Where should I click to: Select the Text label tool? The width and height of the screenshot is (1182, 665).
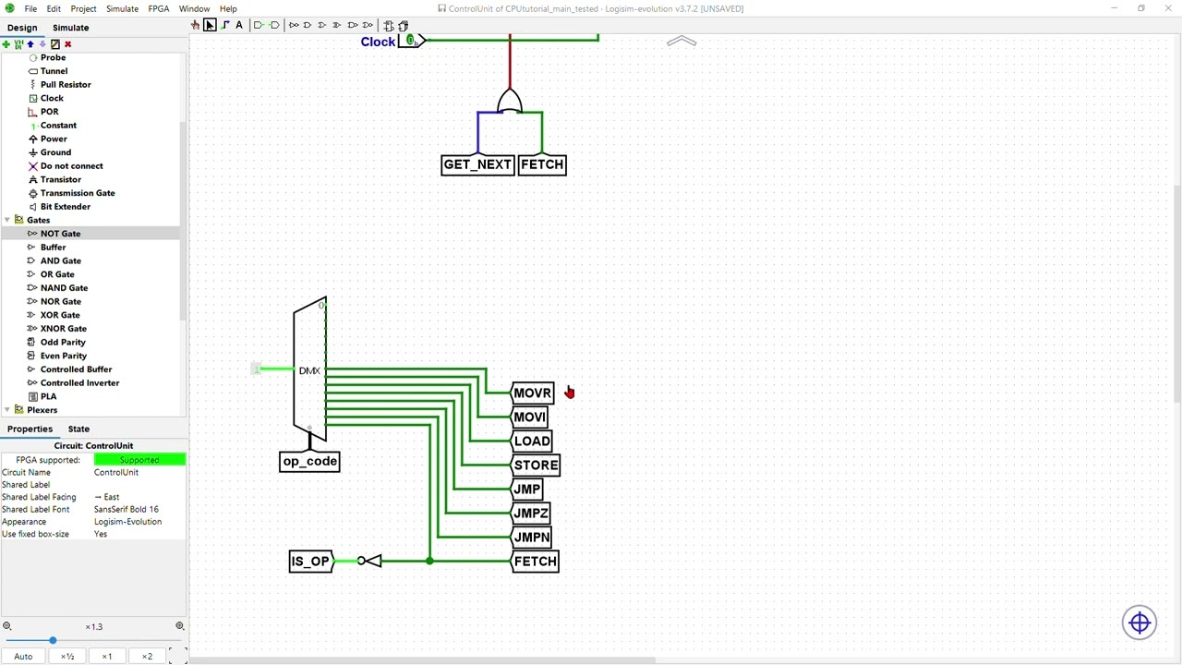pyautogui.click(x=239, y=25)
